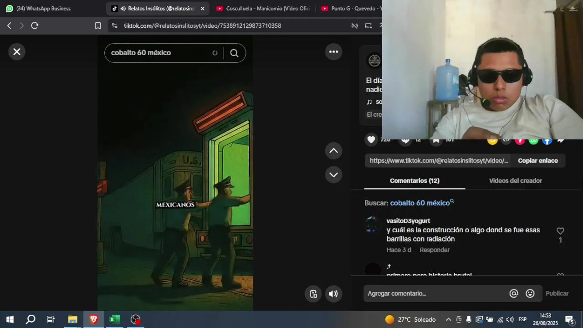Screen dimensions: 583x328
Task: Insert a mention with the @ icon
Action: pos(514,293)
